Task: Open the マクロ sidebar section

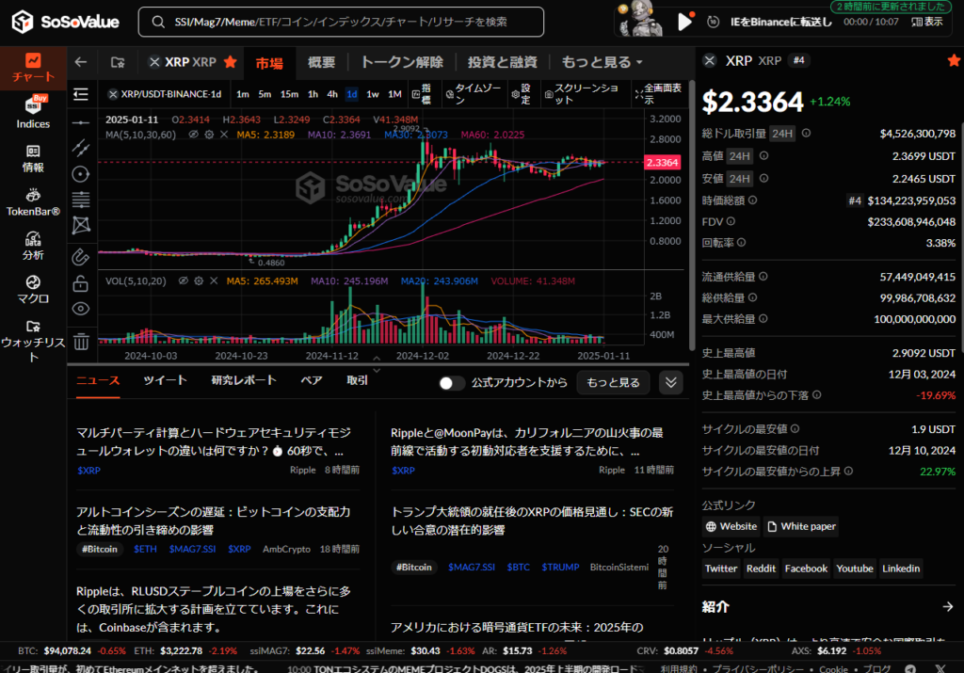Action: click(33, 290)
